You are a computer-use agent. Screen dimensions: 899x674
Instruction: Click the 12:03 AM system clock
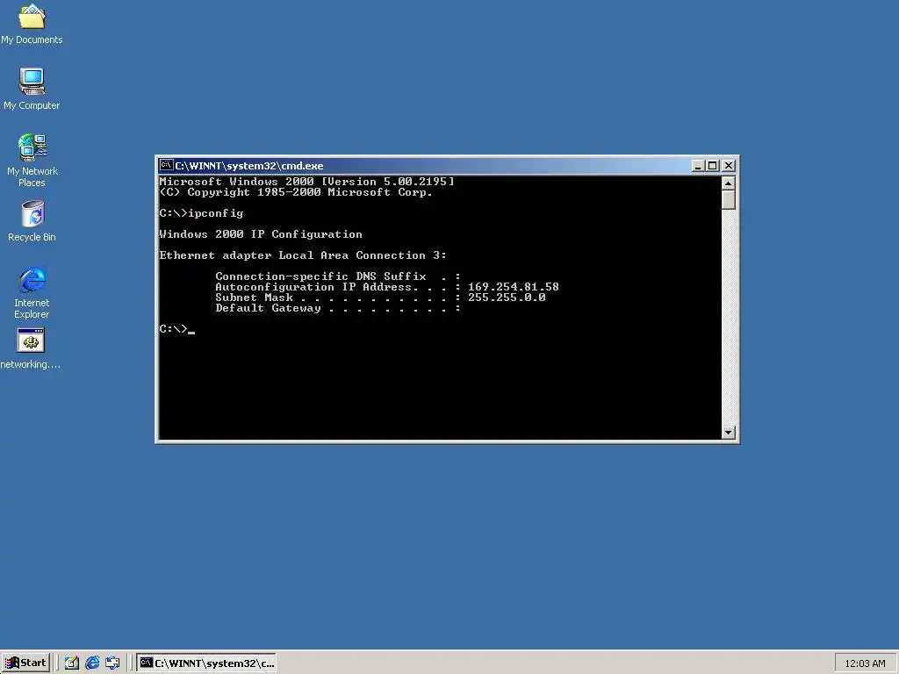point(865,663)
